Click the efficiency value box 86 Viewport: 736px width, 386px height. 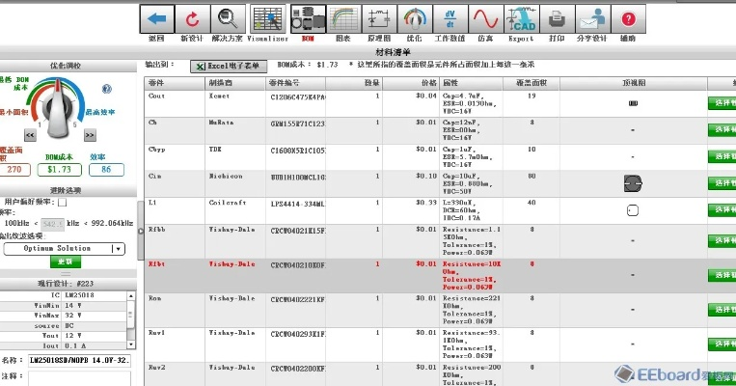[x=106, y=170]
